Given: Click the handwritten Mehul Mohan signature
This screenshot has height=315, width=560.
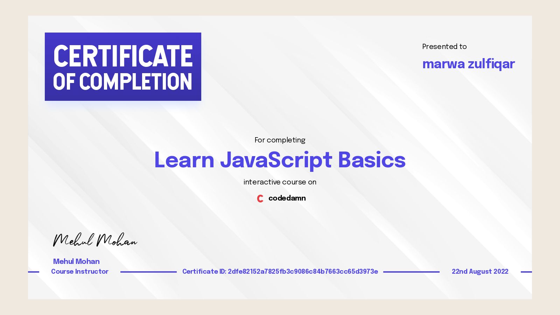Looking at the screenshot, I should pyautogui.click(x=95, y=240).
